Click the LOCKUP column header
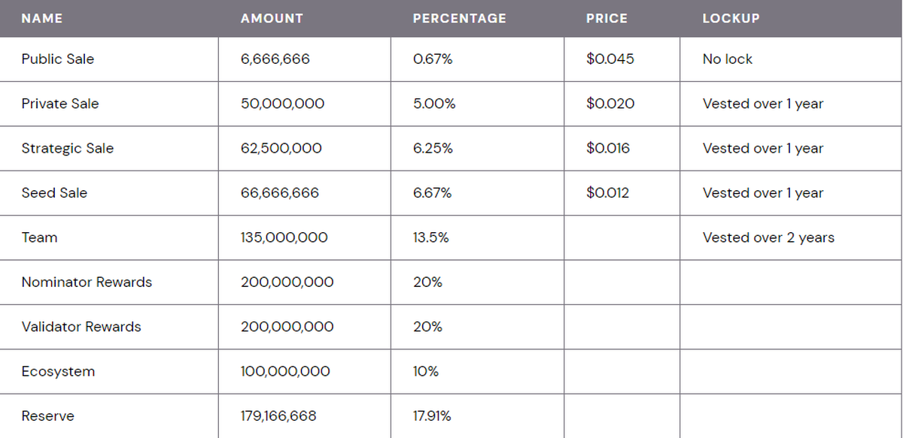Screen dimensions: 903x438 pyautogui.click(x=731, y=19)
